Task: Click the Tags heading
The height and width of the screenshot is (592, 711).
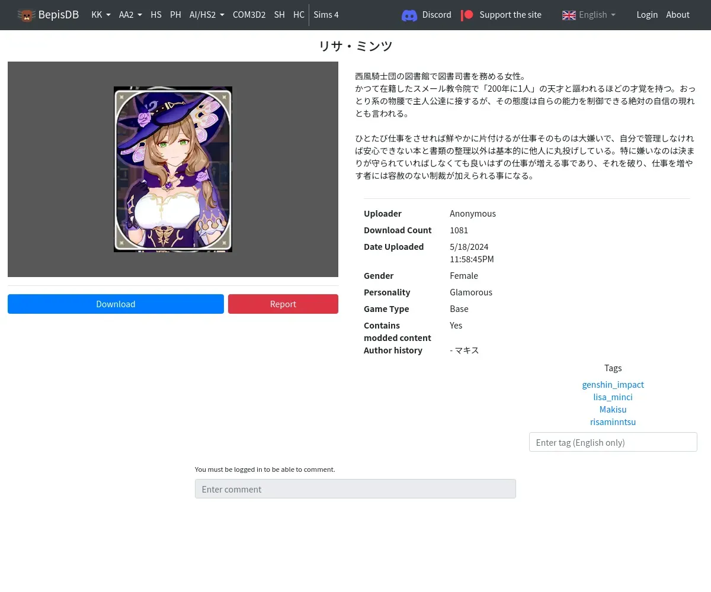Action: 613,368
